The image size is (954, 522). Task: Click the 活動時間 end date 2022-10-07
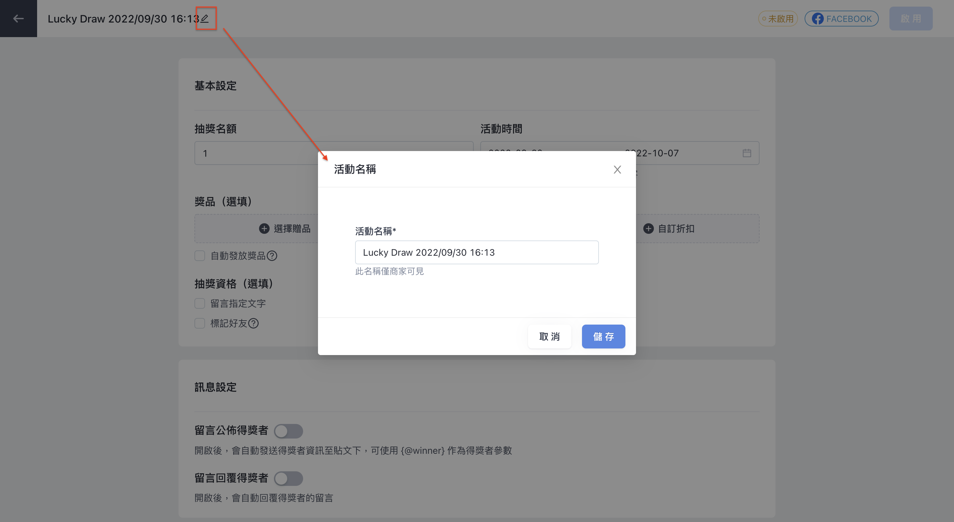point(652,153)
